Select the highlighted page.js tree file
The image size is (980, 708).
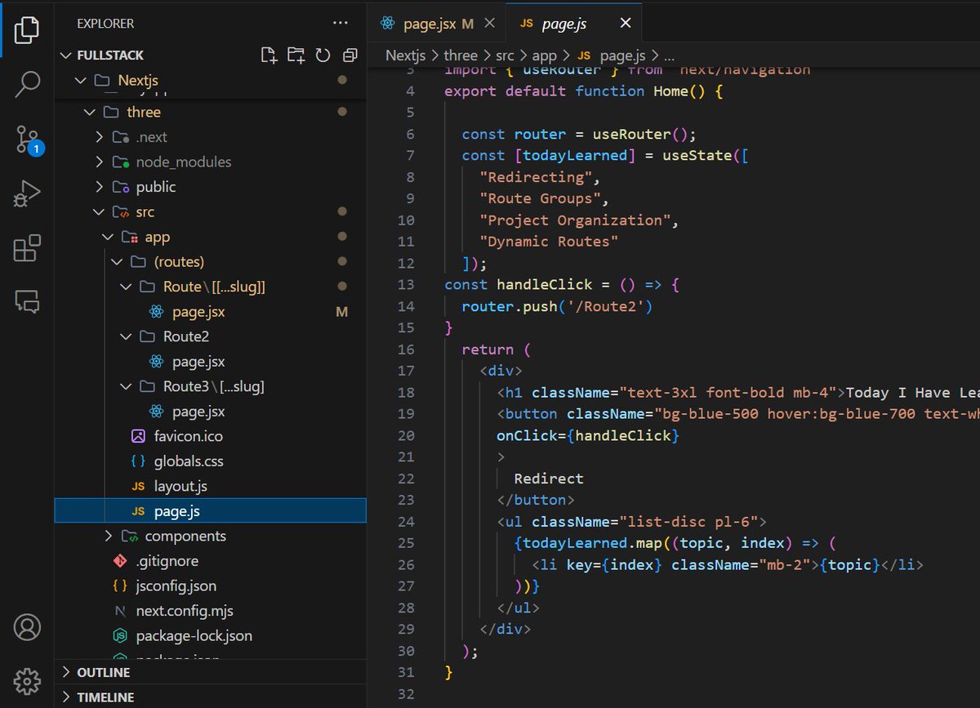pos(210,511)
